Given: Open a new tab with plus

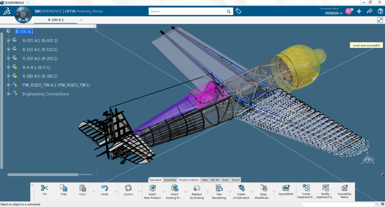Looking at the screenshot, I should click(x=81, y=20).
